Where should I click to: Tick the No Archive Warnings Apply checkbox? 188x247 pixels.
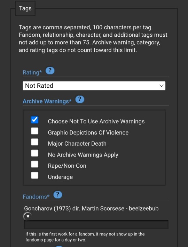pyautogui.click(x=34, y=153)
